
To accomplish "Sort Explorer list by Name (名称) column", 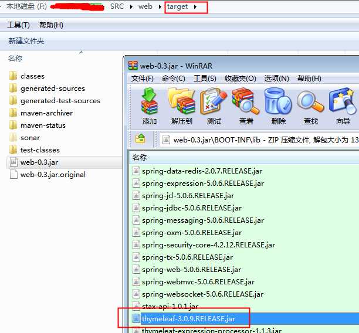I will tap(15, 59).
